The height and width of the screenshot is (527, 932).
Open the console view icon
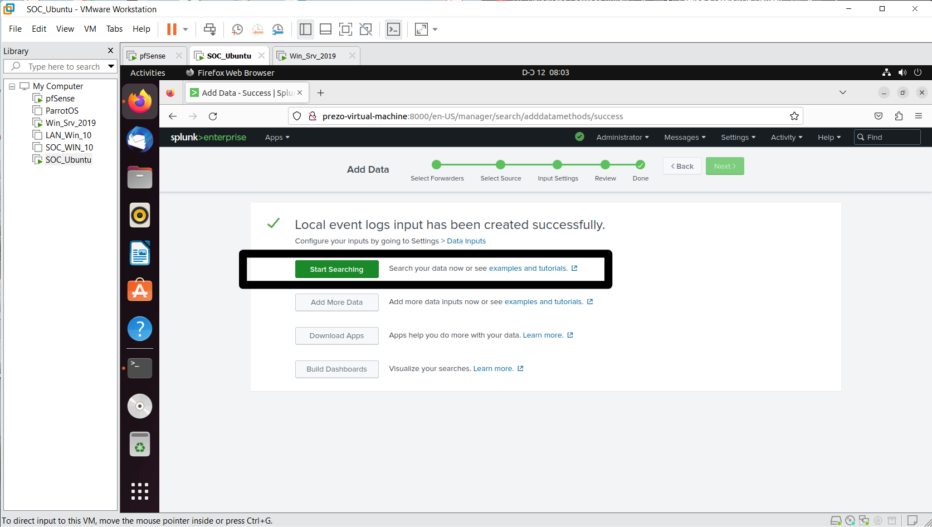pos(393,30)
